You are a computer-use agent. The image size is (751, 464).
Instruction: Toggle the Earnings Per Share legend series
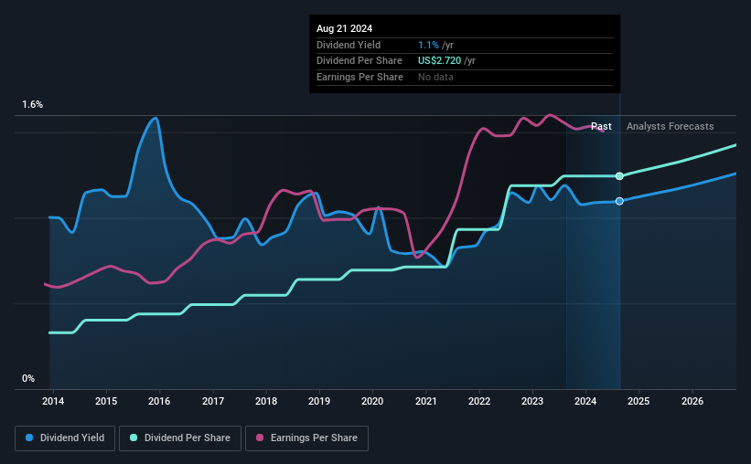tap(306, 438)
